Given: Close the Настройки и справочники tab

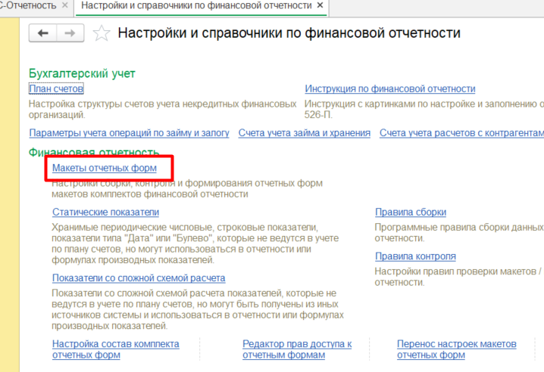Looking at the screenshot, I should (x=320, y=6).
